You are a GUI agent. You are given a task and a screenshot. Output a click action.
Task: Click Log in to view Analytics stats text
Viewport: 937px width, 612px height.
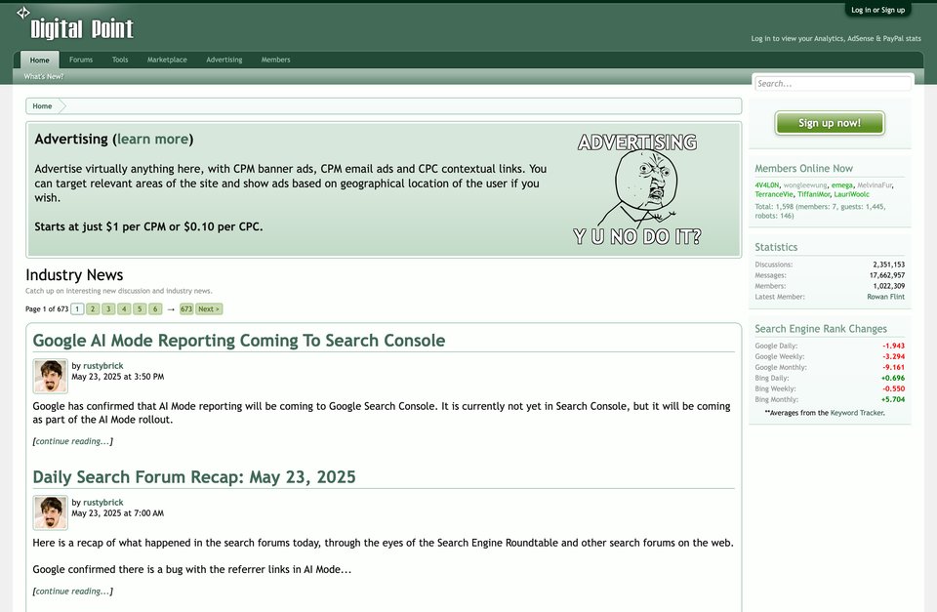pyautogui.click(x=835, y=38)
